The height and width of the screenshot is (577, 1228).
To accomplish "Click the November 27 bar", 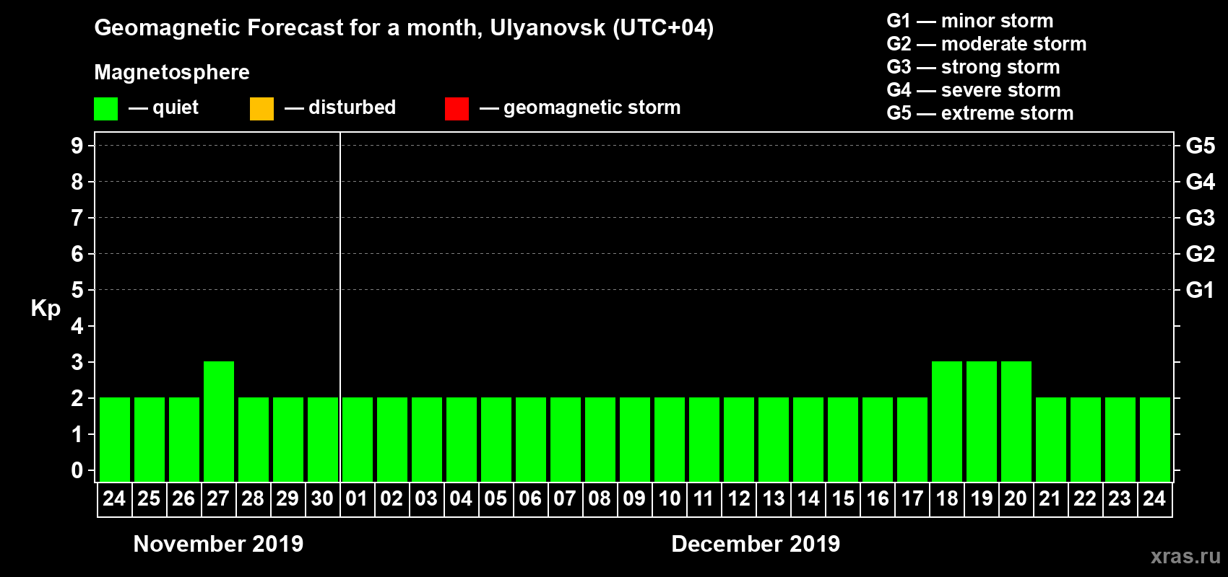I will pos(219,421).
